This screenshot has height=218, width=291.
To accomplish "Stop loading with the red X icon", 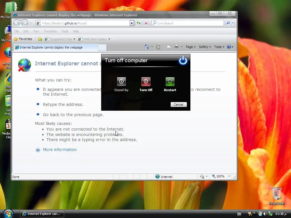I will tap(146, 23).
